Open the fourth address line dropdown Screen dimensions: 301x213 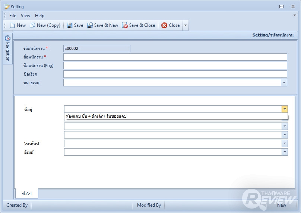pos(285,135)
